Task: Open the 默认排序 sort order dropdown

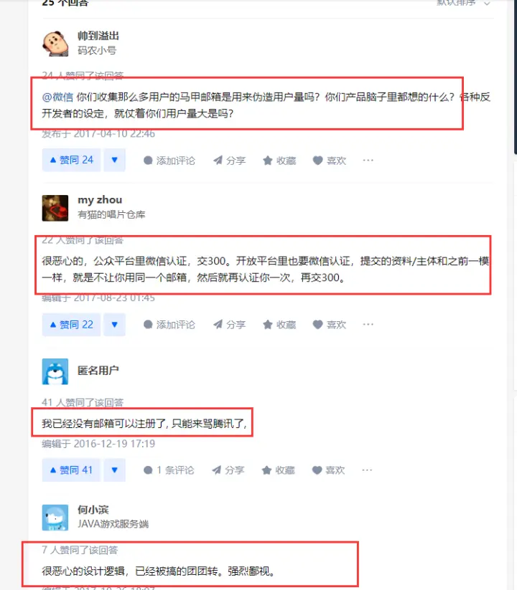Action: (463, 3)
